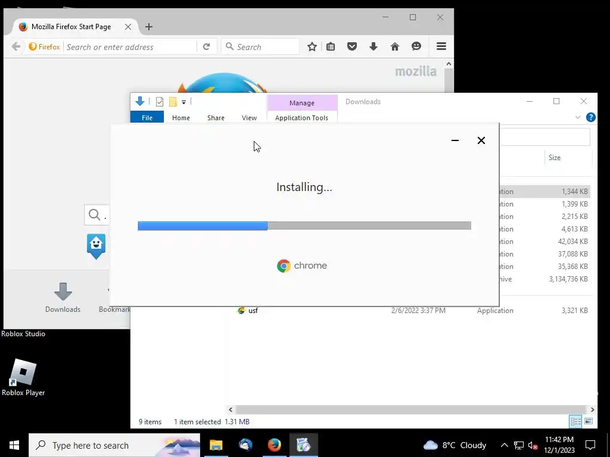610x457 pixels.
Task: Open the View ribbon tab
Action: [249, 118]
